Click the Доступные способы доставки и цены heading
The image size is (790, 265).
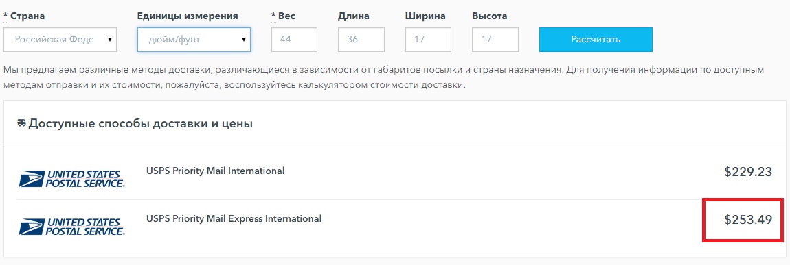pos(141,123)
